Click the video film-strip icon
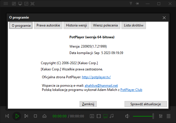 click(x=99, y=116)
